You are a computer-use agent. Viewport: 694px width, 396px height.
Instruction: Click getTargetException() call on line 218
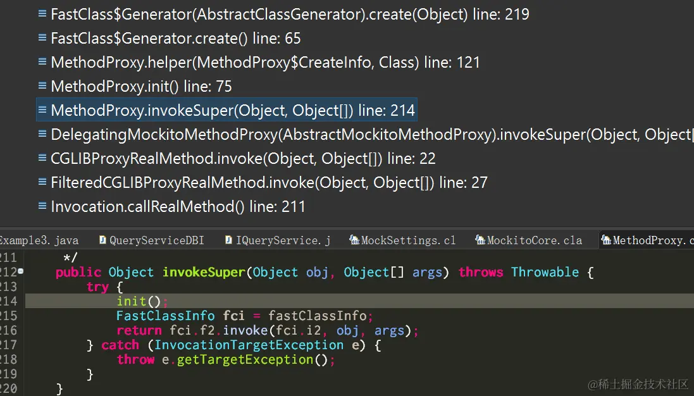click(x=252, y=360)
